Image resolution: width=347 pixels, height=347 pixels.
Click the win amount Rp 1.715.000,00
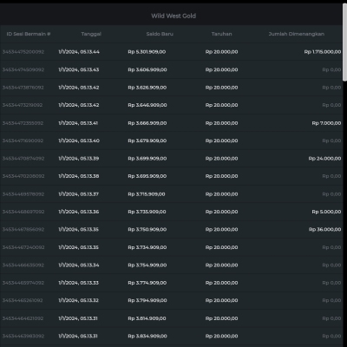tap(323, 52)
